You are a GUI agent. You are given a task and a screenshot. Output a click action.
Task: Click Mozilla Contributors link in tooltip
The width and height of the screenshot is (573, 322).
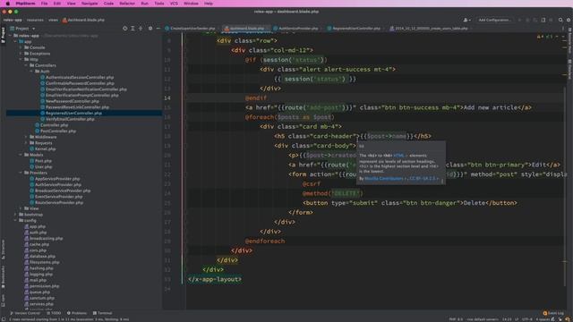(384, 179)
